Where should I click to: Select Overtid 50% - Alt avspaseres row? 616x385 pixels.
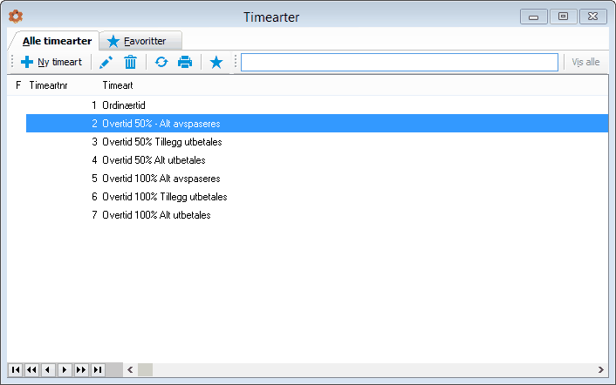317,124
